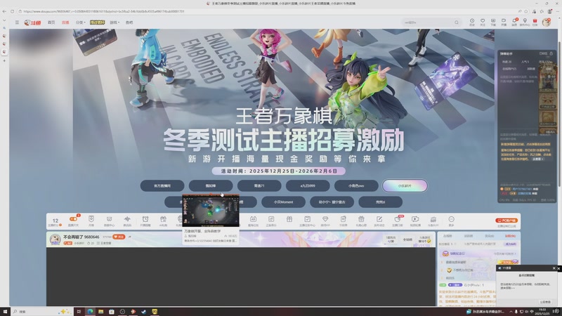Click the page vertical scrollbar

559,114
